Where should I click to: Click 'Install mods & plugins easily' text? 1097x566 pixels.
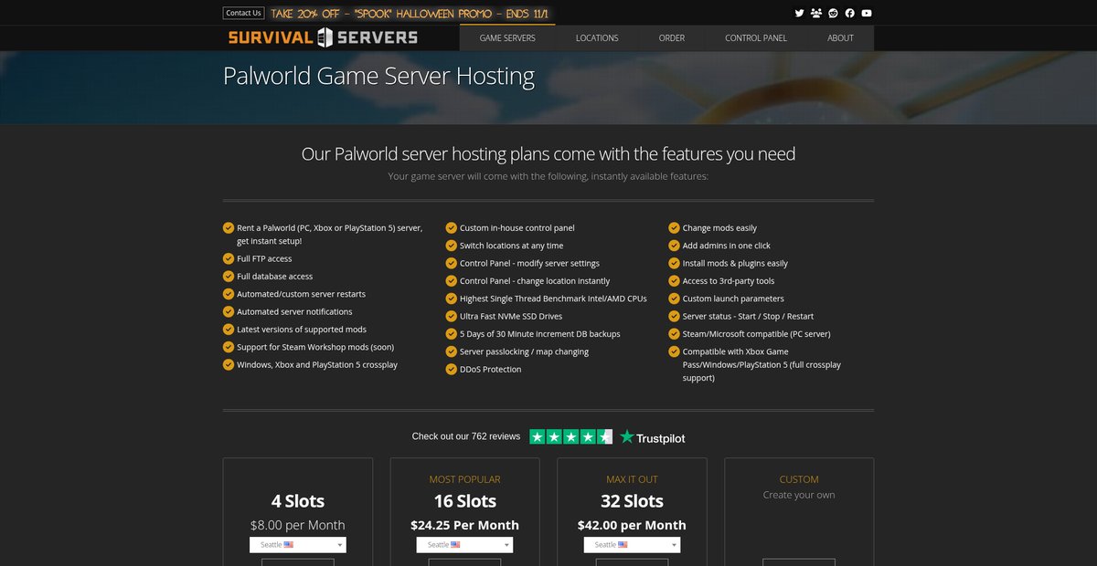click(x=735, y=263)
